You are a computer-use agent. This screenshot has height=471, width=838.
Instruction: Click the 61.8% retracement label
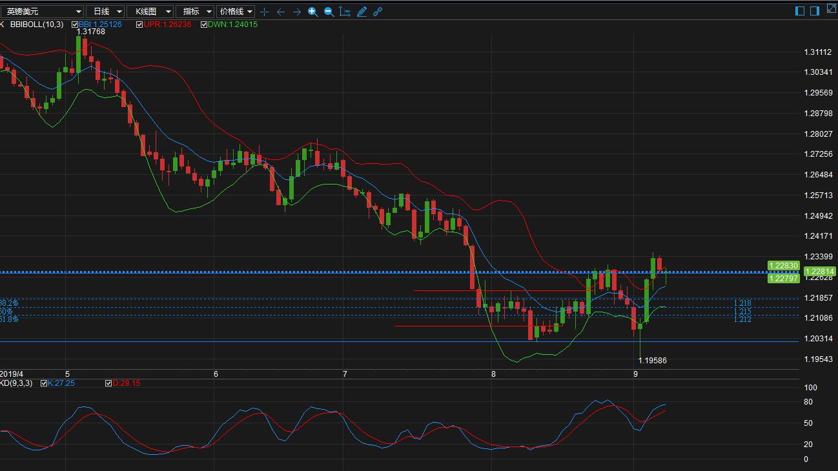[x=9, y=319]
